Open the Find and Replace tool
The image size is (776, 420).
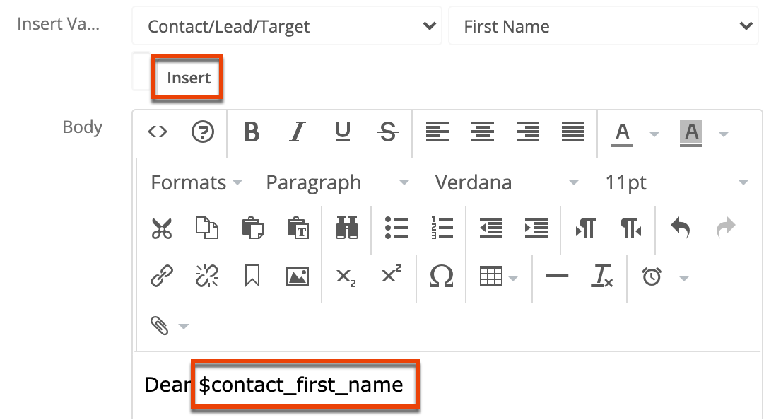click(x=346, y=228)
